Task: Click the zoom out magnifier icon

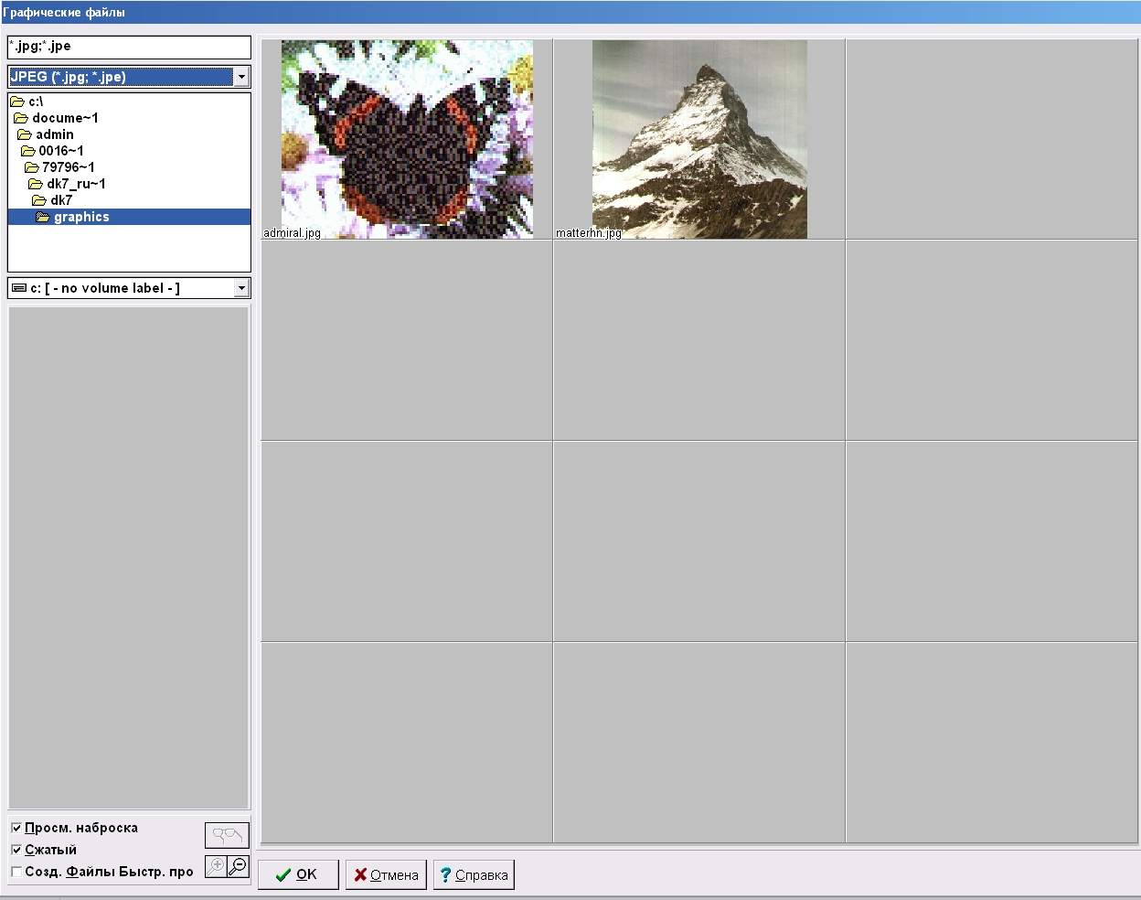Action: coord(238,865)
